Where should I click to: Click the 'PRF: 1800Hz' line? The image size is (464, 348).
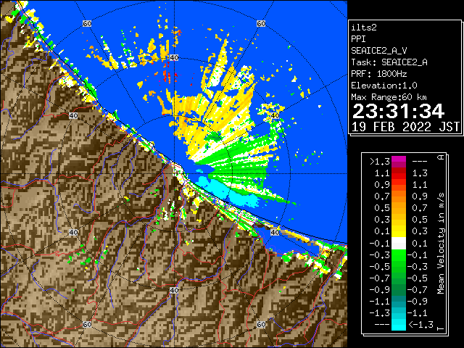[x=379, y=74]
